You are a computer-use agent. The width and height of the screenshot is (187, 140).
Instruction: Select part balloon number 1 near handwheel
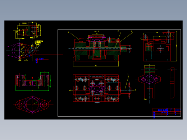(128, 74)
